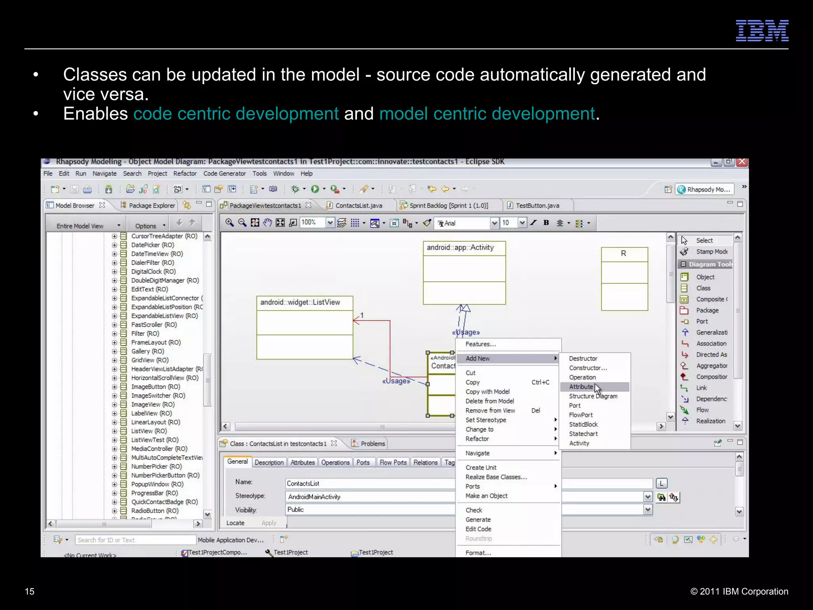Select the android::app::Activity class box
Screen dimensions: 813x610
(464, 272)
